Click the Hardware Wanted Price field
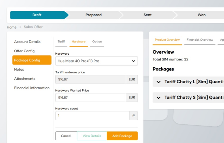 tap(91, 97)
